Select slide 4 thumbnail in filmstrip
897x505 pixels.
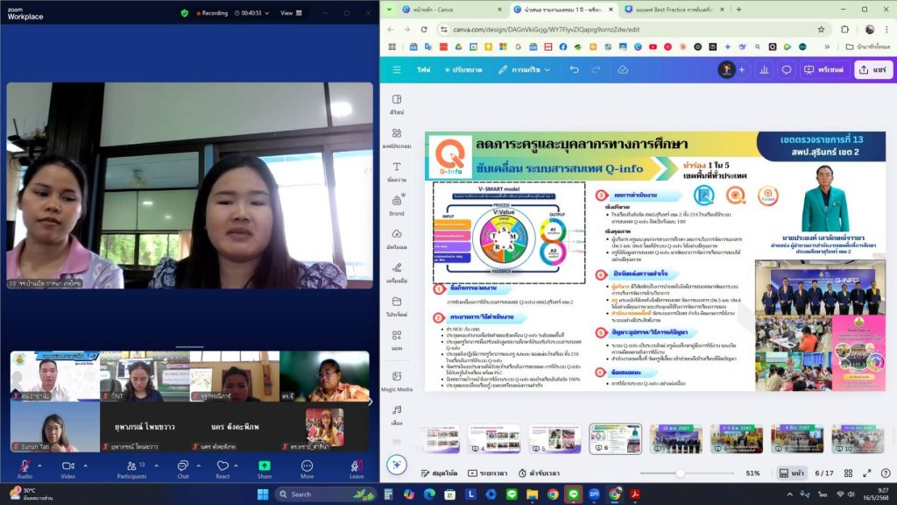click(494, 438)
